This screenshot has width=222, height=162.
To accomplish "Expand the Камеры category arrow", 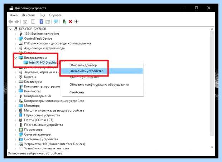I will 16,77.
